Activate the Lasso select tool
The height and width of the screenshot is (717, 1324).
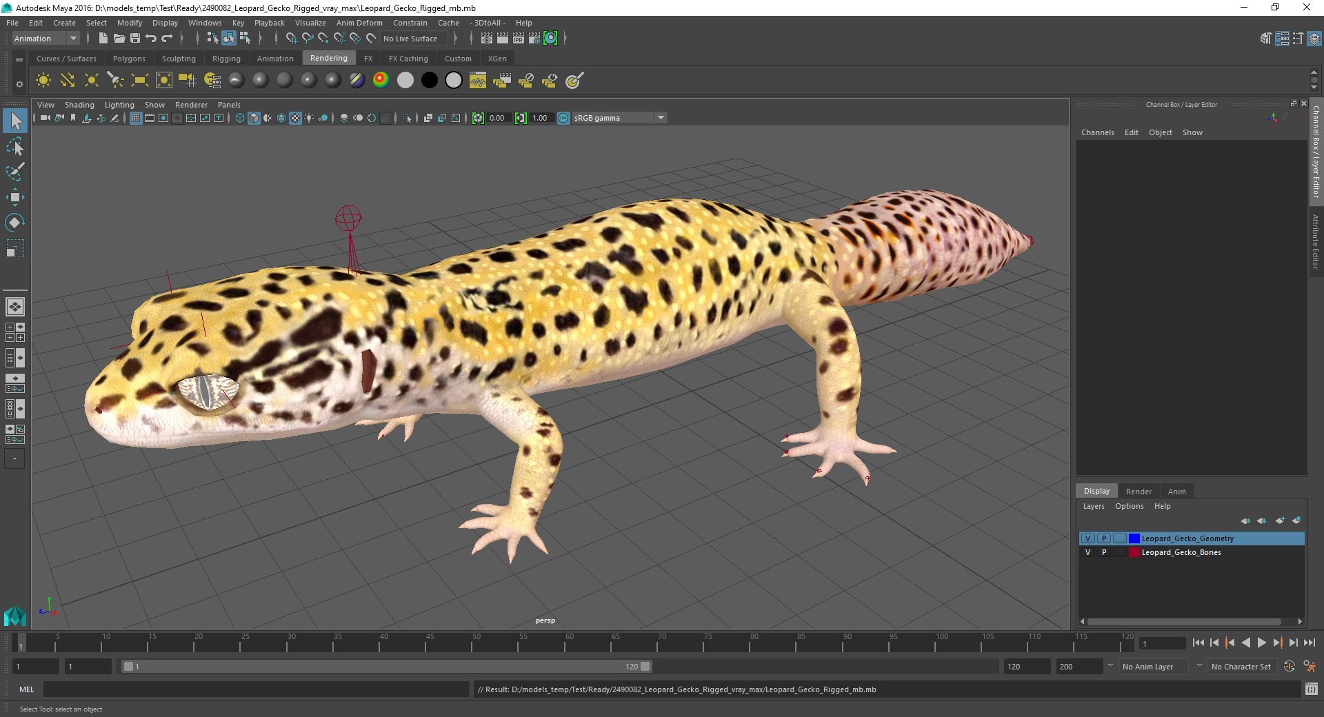[14, 147]
